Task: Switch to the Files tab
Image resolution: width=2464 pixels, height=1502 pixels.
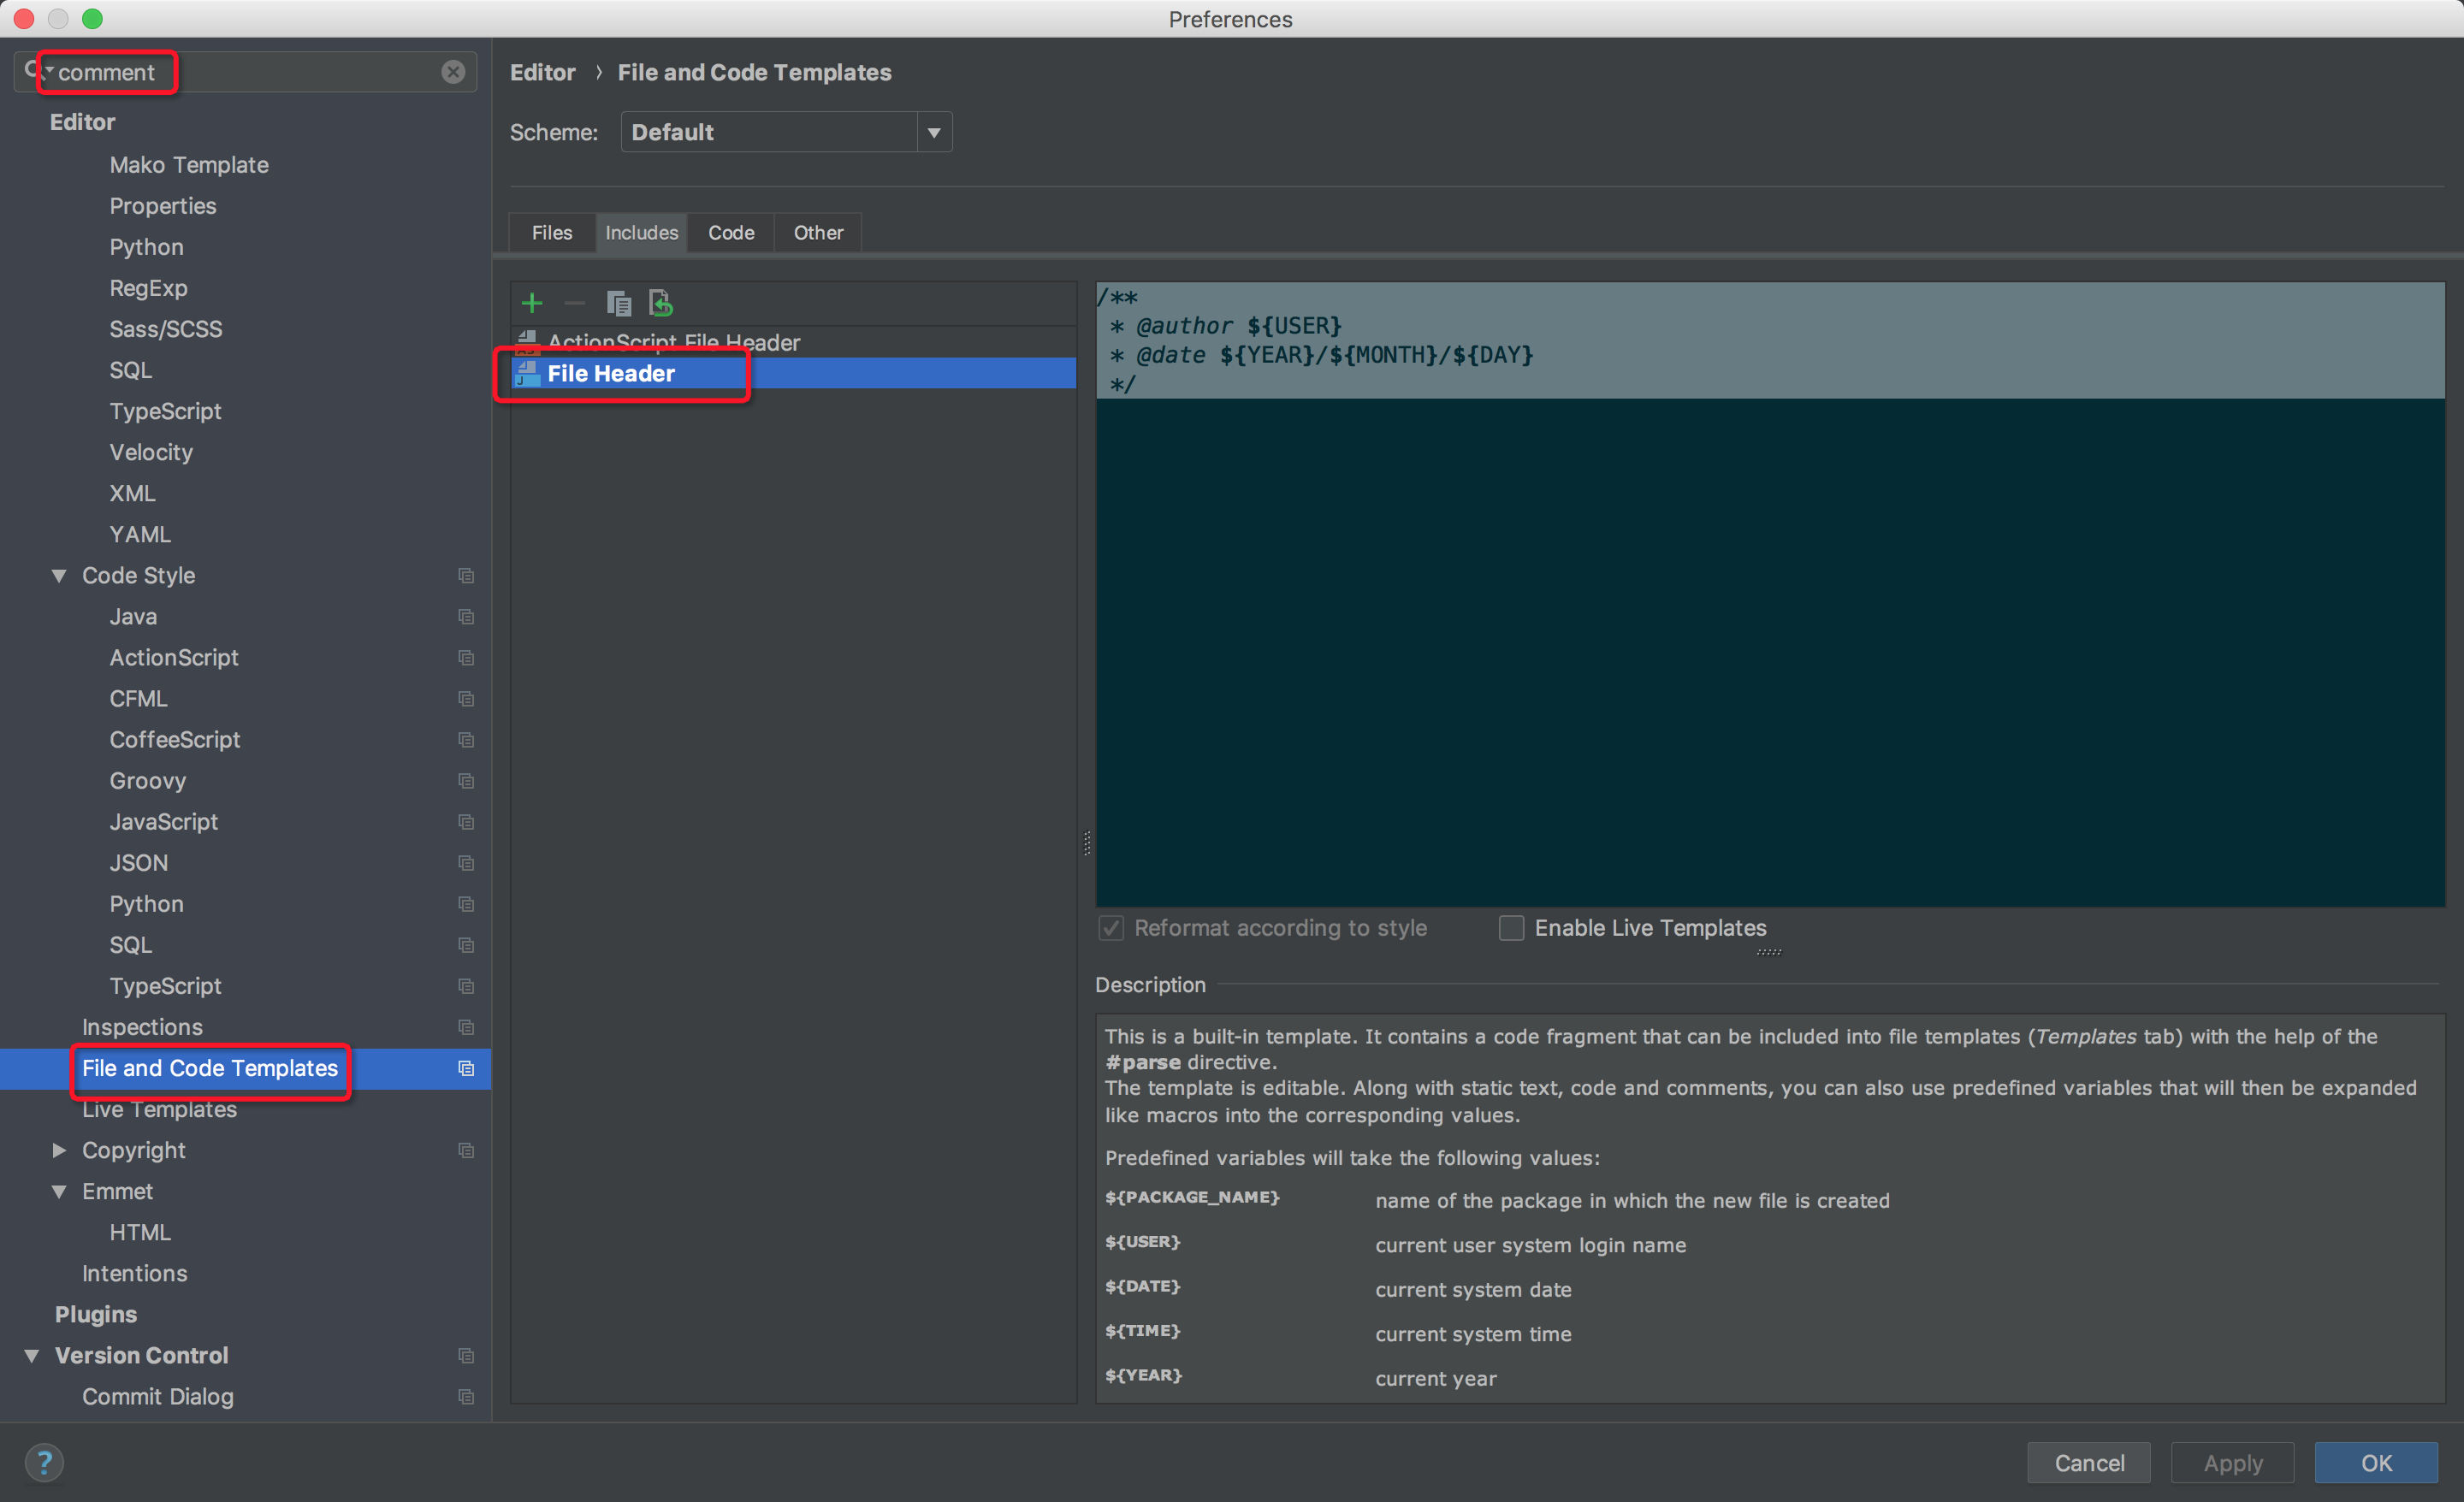Action: [x=551, y=233]
